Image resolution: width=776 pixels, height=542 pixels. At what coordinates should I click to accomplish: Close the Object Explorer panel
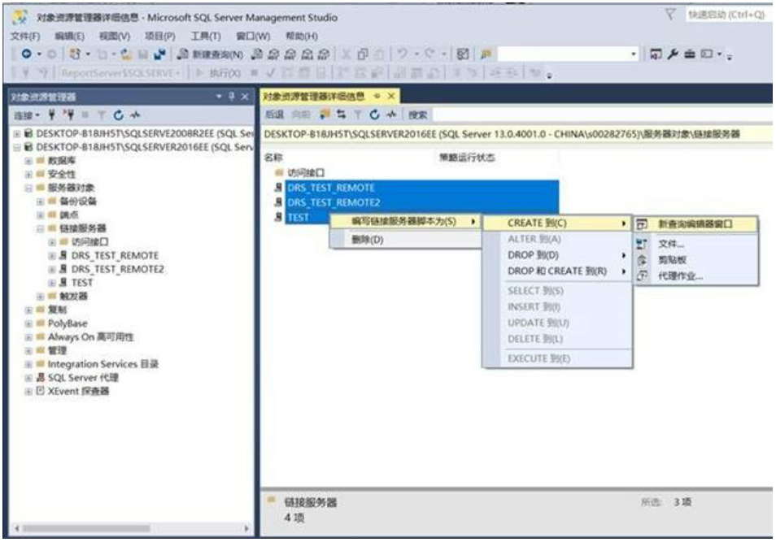pyautogui.click(x=245, y=97)
